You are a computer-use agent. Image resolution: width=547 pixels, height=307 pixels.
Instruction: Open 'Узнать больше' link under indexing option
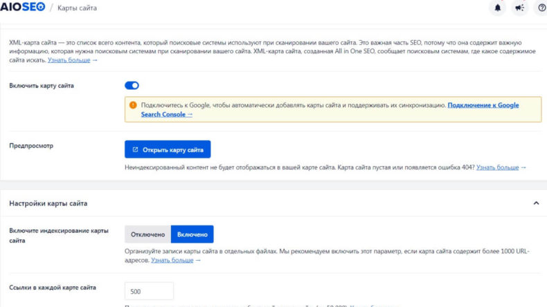[x=172, y=260]
